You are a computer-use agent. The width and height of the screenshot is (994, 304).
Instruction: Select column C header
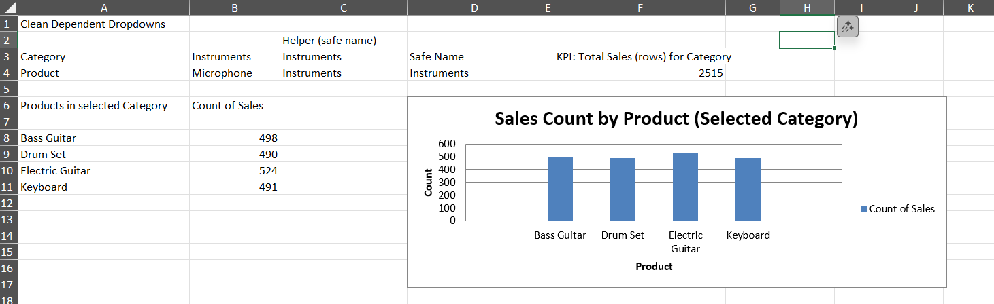[x=344, y=7]
